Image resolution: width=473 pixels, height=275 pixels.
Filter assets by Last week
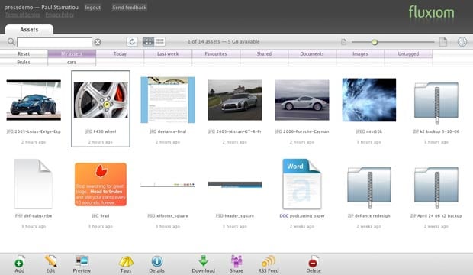point(168,53)
